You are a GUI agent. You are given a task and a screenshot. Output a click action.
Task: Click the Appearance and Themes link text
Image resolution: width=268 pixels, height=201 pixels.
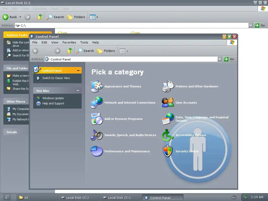123,86
